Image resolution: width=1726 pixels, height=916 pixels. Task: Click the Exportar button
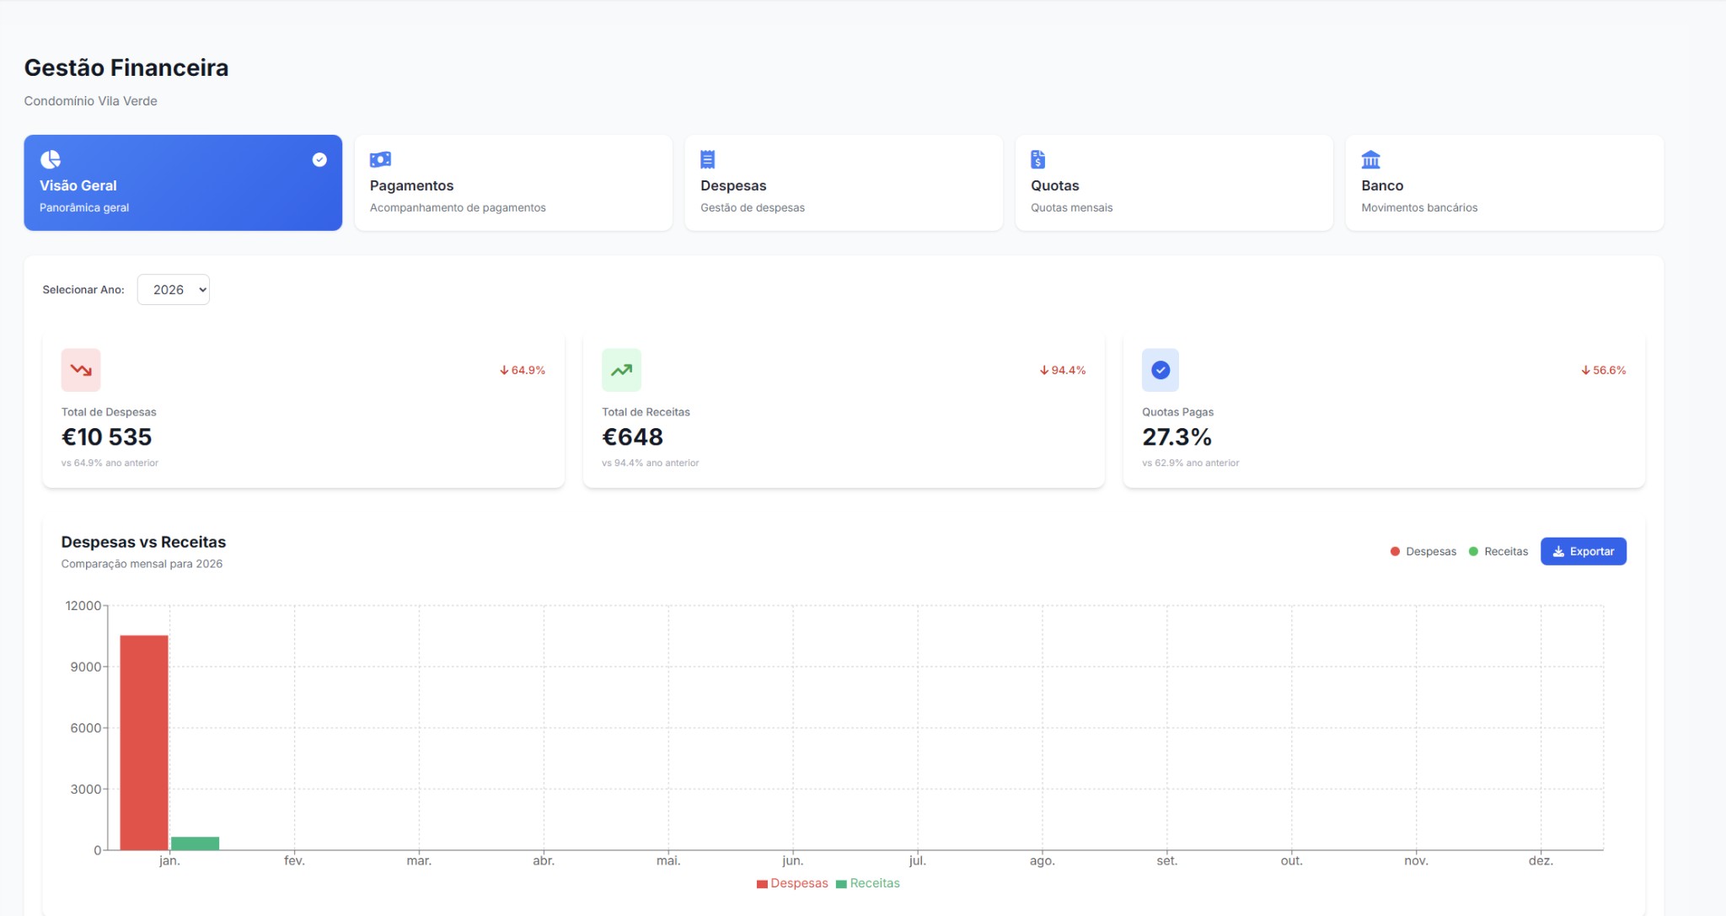click(x=1583, y=551)
